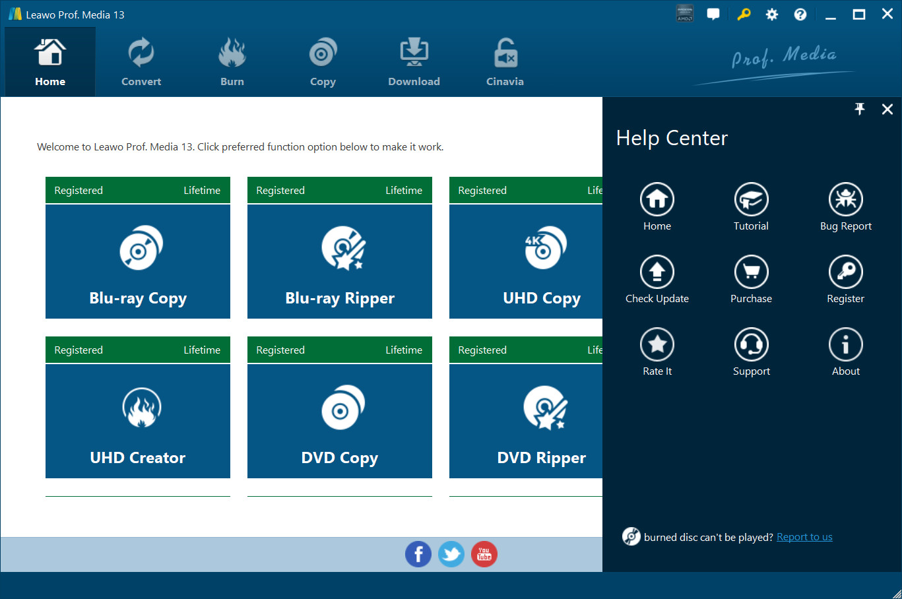Open the Purchase cart icon
Viewport: 902px width, 599px height.
[x=751, y=272]
